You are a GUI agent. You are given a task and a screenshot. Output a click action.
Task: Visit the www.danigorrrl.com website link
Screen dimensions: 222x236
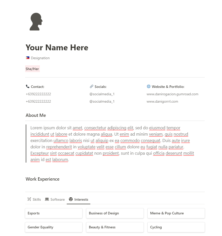(x=162, y=101)
